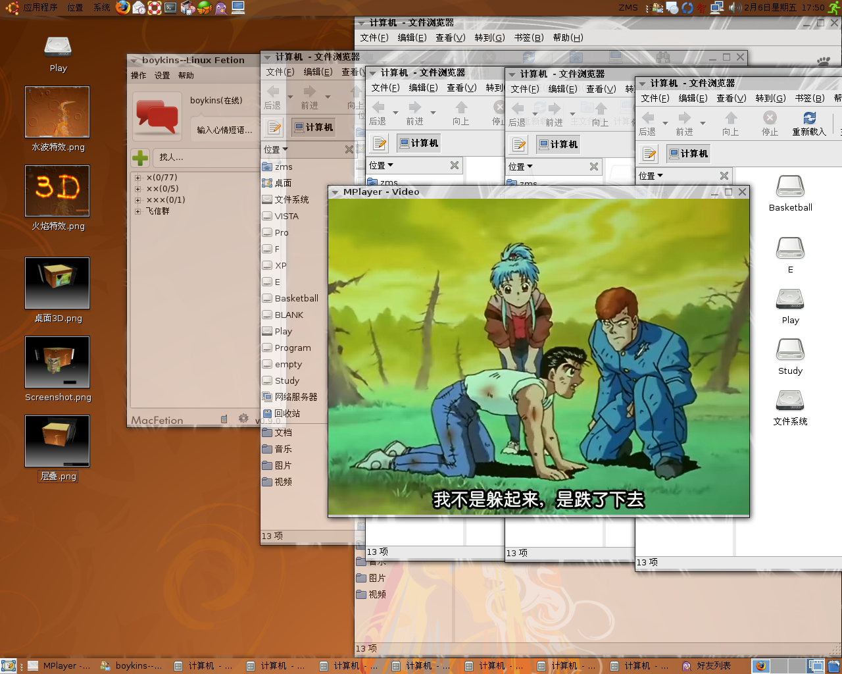Close the sidebar pane in the frontmost file browser
Image resolution: width=842 pixels, height=674 pixels.
click(724, 176)
